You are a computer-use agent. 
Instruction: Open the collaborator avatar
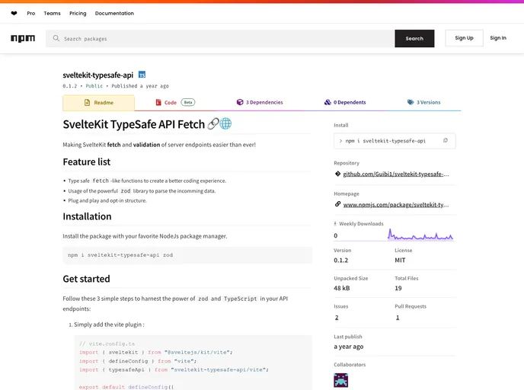coord(341,380)
